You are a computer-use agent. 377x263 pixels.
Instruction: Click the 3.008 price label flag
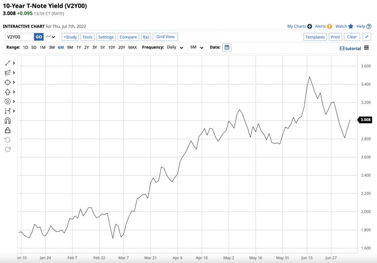click(365, 120)
